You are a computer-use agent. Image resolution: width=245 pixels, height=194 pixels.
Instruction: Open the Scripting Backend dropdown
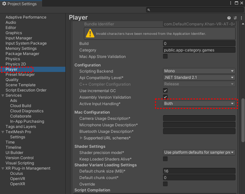(199, 71)
